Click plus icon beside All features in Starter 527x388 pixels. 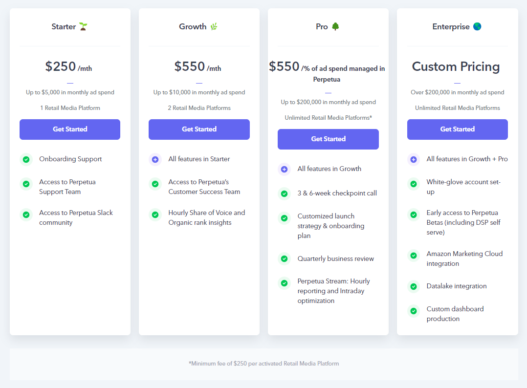click(155, 159)
